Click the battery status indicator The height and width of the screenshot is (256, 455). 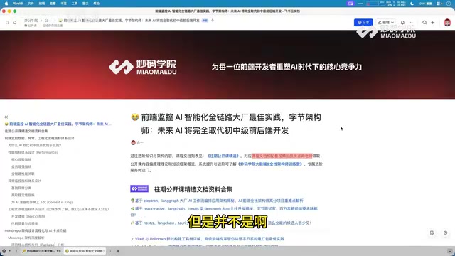coord(425,4)
